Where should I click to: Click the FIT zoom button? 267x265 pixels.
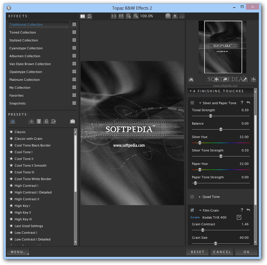(121, 16)
